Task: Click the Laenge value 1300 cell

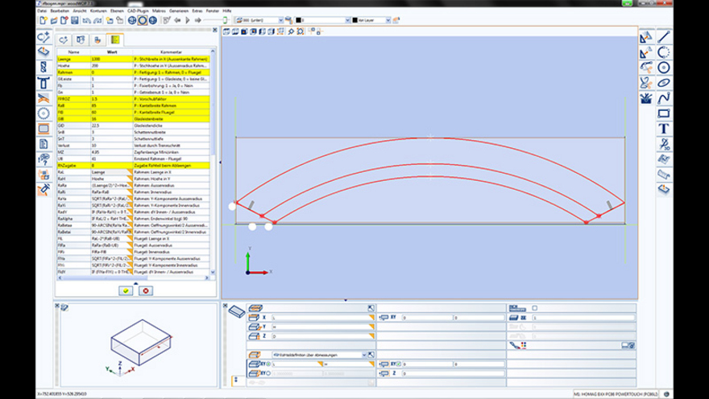Action: point(112,60)
